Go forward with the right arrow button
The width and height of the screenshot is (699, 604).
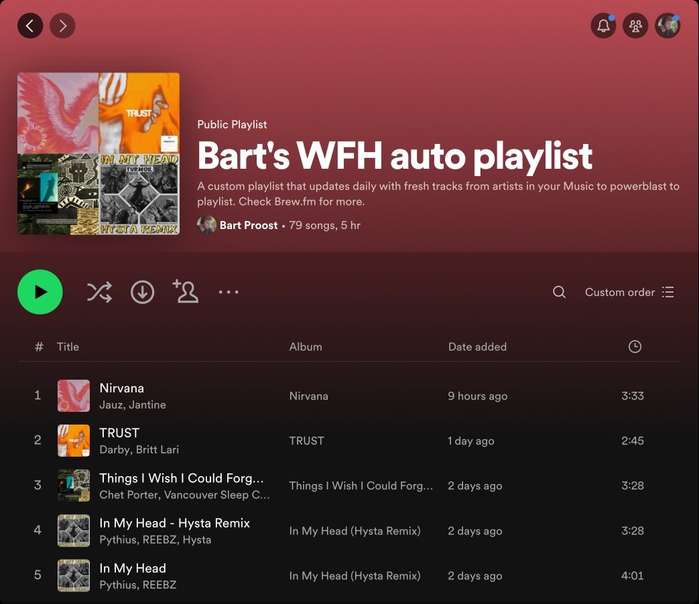pyautogui.click(x=62, y=26)
